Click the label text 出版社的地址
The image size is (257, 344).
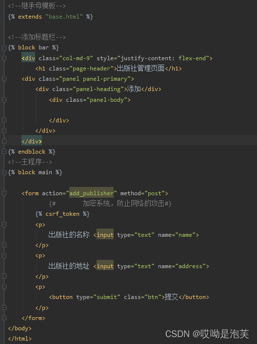point(69,266)
